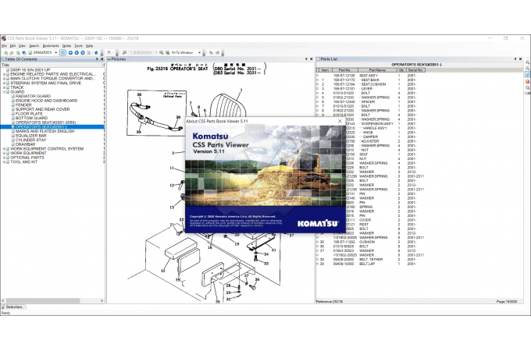Switch to the Selection tab

tap(12, 307)
